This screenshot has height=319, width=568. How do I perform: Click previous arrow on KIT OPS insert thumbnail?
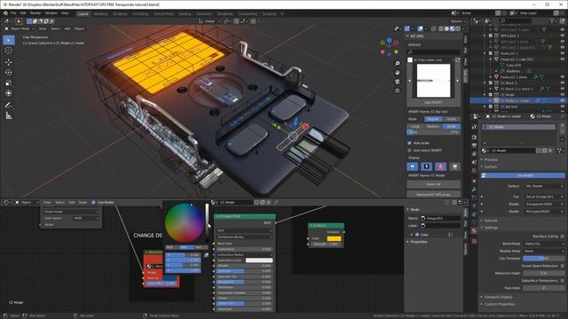coord(410,81)
